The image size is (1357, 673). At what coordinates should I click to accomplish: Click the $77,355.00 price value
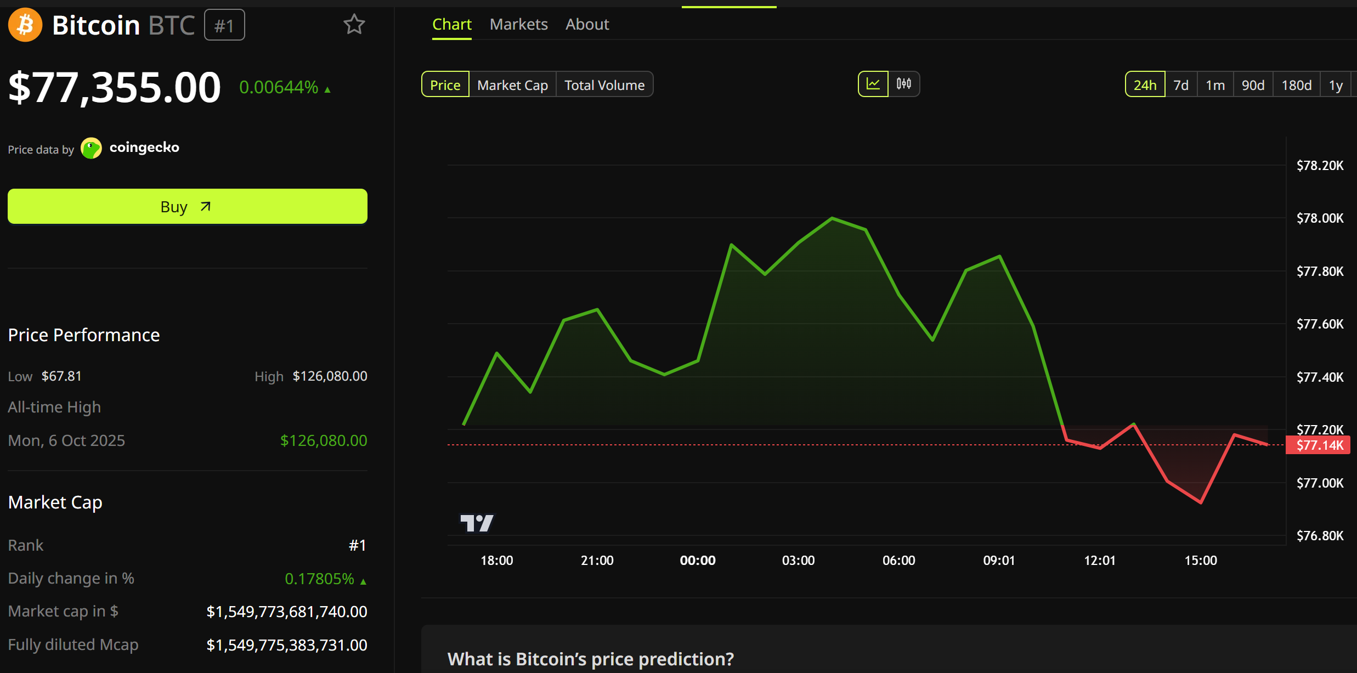(x=115, y=87)
